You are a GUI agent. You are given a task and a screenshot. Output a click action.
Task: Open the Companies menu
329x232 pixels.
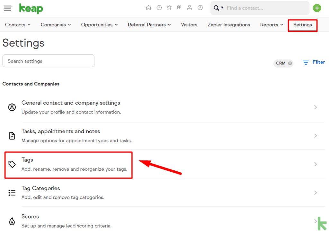pyautogui.click(x=56, y=25)
